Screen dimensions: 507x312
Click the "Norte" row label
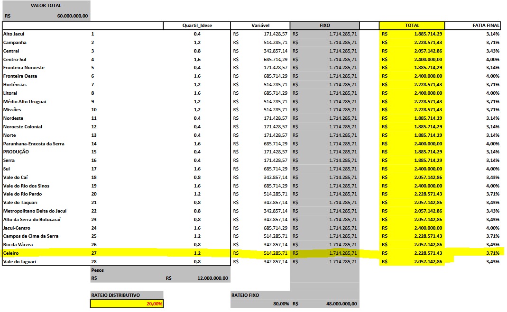9,135
